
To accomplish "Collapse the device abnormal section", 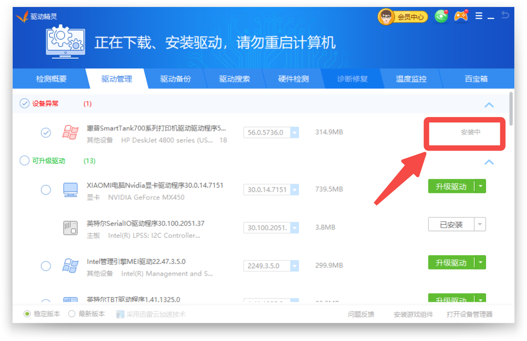I will [x=489, y=105].
